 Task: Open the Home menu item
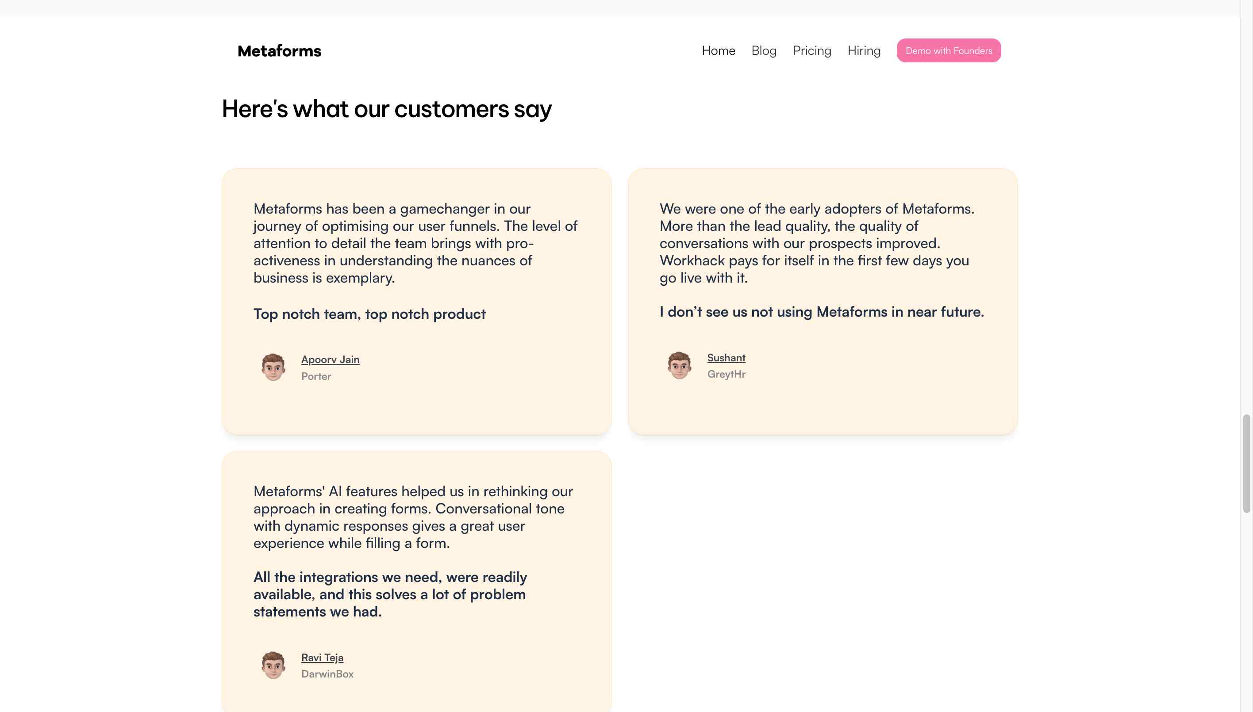tap(718, 50)
